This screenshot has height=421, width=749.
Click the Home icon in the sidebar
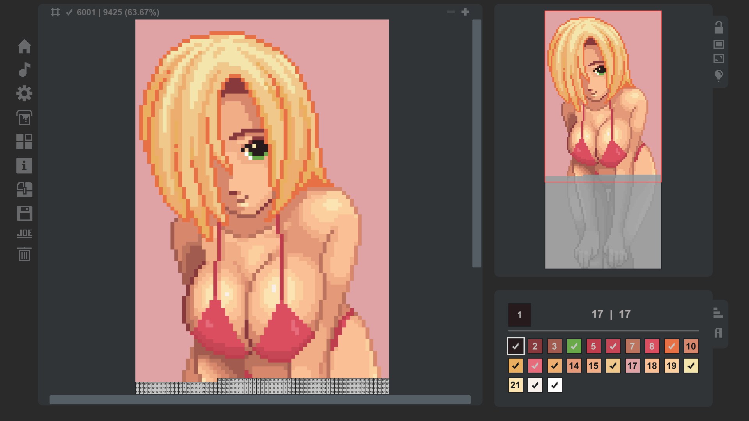pos(24,46)
